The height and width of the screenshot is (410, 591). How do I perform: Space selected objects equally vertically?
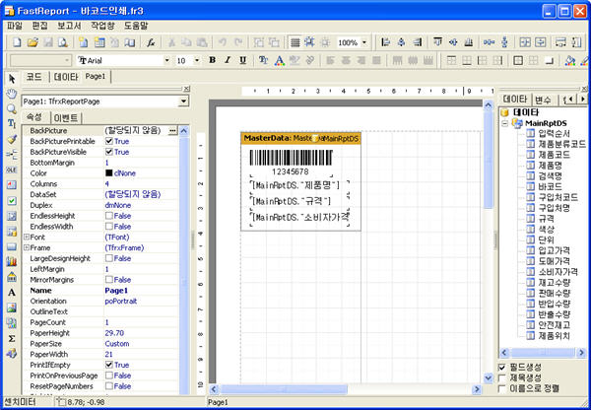tap(504, 42)
